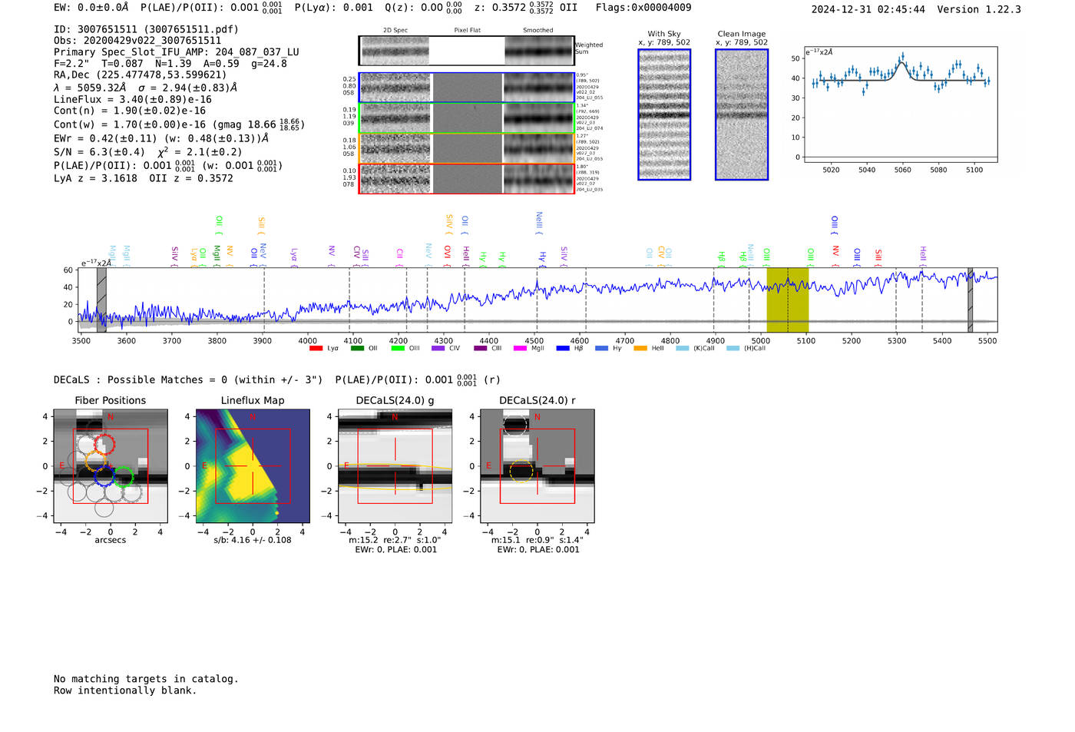Click the Cont(n) = 1.90(±0.02)e-16 value

point(130,111)
